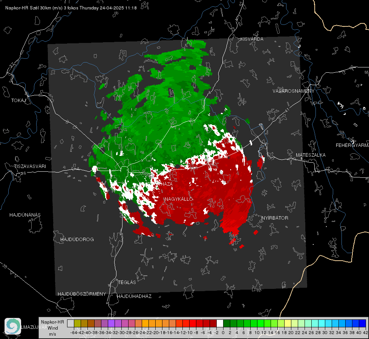The width and height of the screenshot is (369, 339).
Task: Click the FEHÉRGYARMAT town label
Action: tap(352, 145)
